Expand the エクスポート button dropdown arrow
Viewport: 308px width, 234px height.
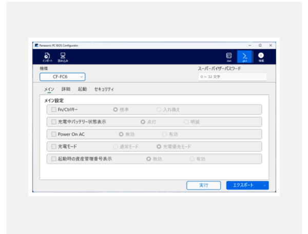tap(264, 185)
